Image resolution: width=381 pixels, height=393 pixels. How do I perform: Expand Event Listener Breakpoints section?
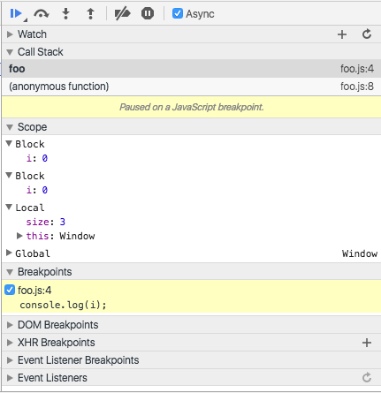[10, 360]
